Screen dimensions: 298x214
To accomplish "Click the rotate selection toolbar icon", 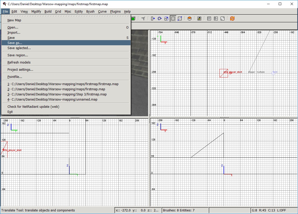I will (160, 18).
